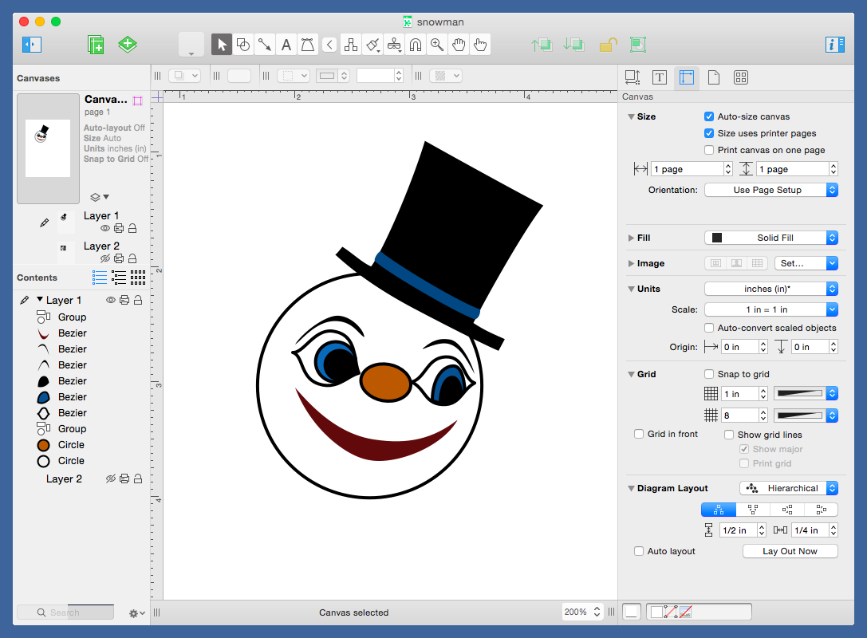Click the Set... image button
This screenshot has width=867, height=638.
(809, 263)
